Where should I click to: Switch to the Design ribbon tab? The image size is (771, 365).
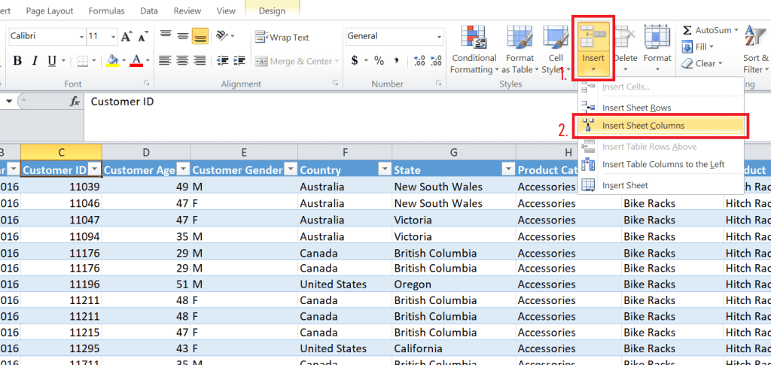coord(272,11)
